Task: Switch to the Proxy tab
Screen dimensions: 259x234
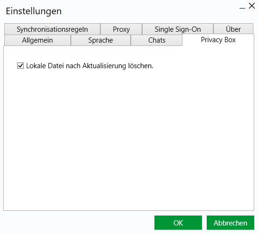Action: (121, 29)
